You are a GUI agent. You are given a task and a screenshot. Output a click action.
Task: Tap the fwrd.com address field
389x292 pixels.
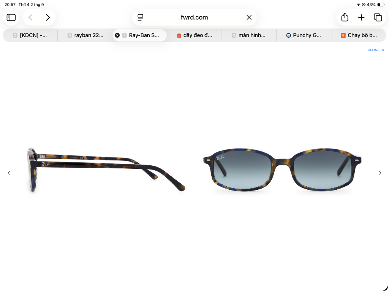click(x=194, y=17)
